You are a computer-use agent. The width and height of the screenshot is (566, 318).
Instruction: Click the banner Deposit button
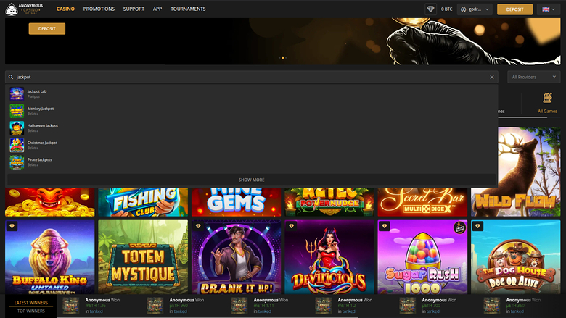click(47, 29)
